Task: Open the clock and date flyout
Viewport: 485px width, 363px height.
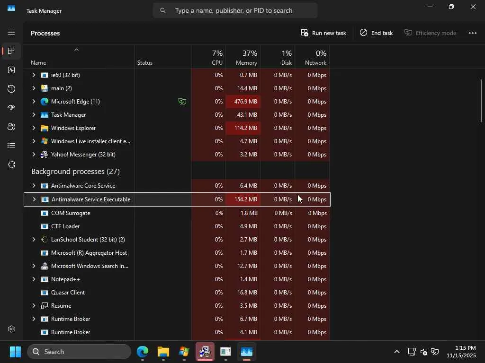Action: tap(461, 352)
